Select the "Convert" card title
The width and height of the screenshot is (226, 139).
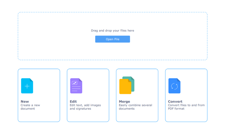pos(175,102)
